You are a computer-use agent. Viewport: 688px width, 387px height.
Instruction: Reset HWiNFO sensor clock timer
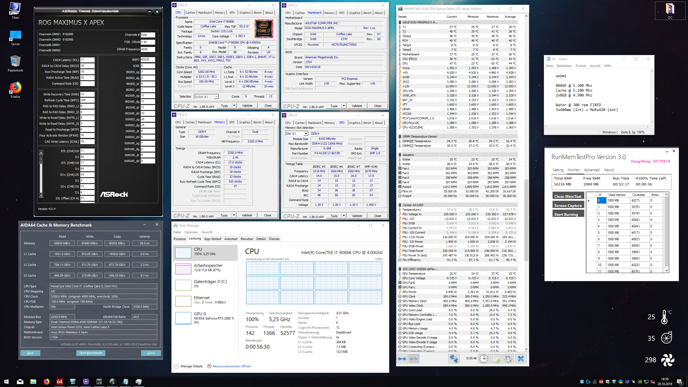484,359
